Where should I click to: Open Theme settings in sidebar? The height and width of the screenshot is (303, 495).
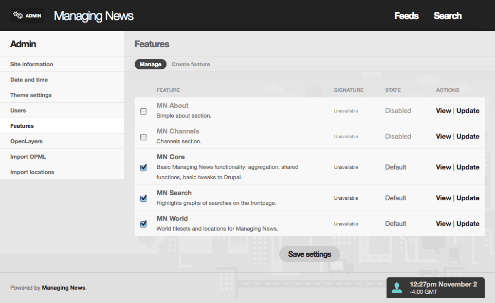pyautogui.click(x=62, y=95)
